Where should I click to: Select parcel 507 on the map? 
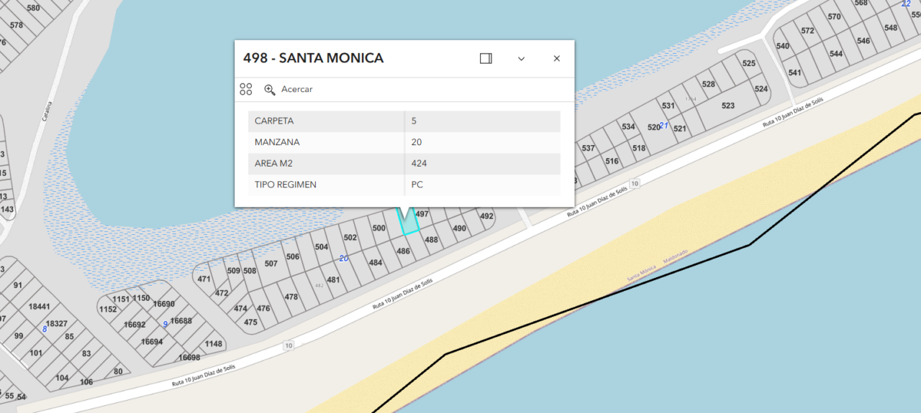pos(271,264)
